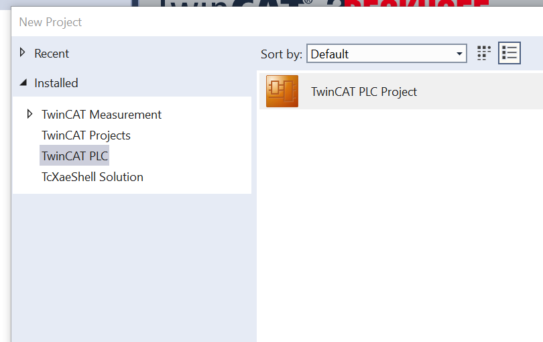Click the New Project dialog title
Viewport: 543px width, 342px height.
[x=50, y=22]
